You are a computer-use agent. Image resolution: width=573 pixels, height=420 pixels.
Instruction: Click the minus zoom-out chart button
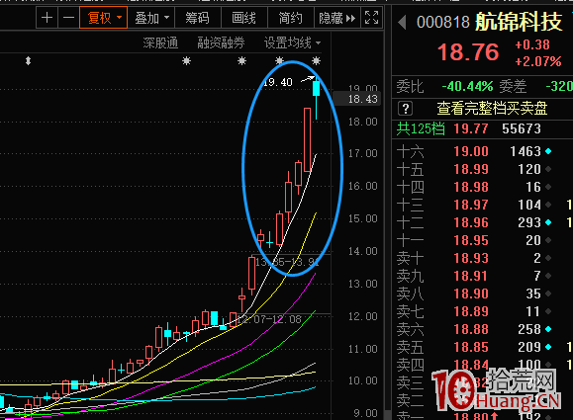(68, 18)
